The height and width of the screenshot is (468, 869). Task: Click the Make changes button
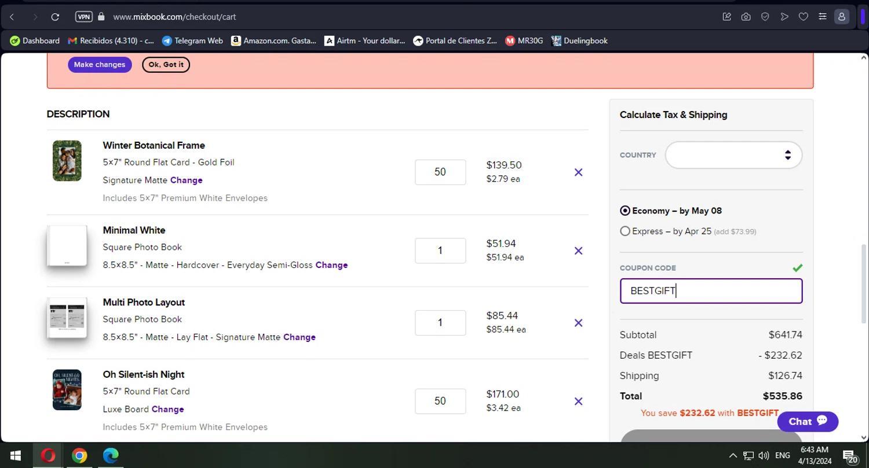click(100, 65)
